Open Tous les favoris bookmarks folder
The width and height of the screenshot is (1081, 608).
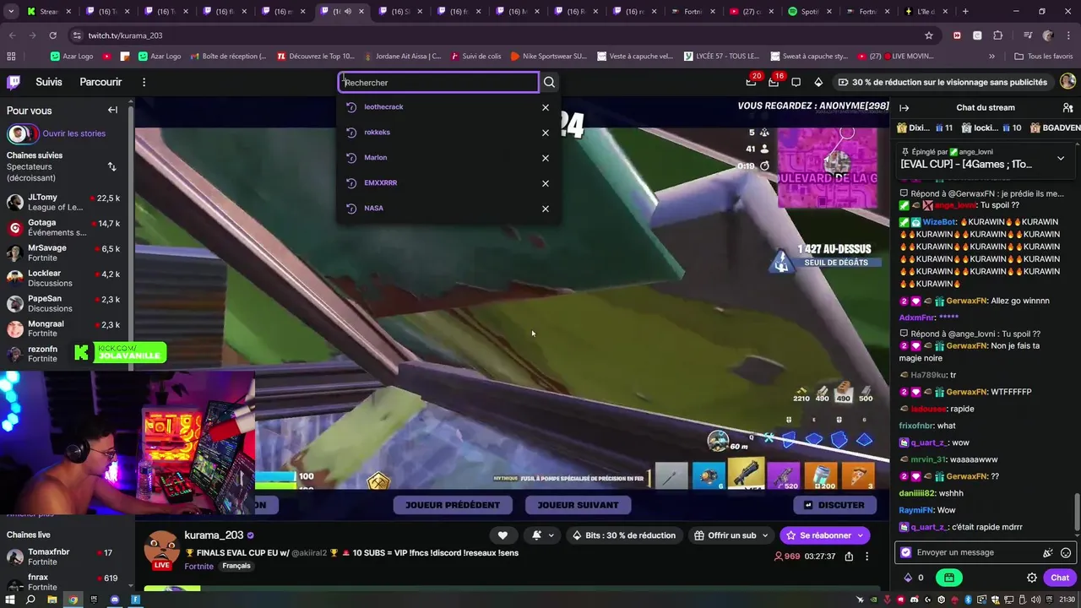pos(1043,56)
